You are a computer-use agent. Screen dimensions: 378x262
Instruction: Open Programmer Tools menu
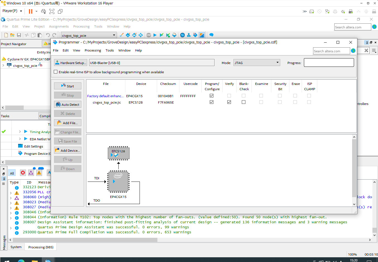(x=109, y=50)
